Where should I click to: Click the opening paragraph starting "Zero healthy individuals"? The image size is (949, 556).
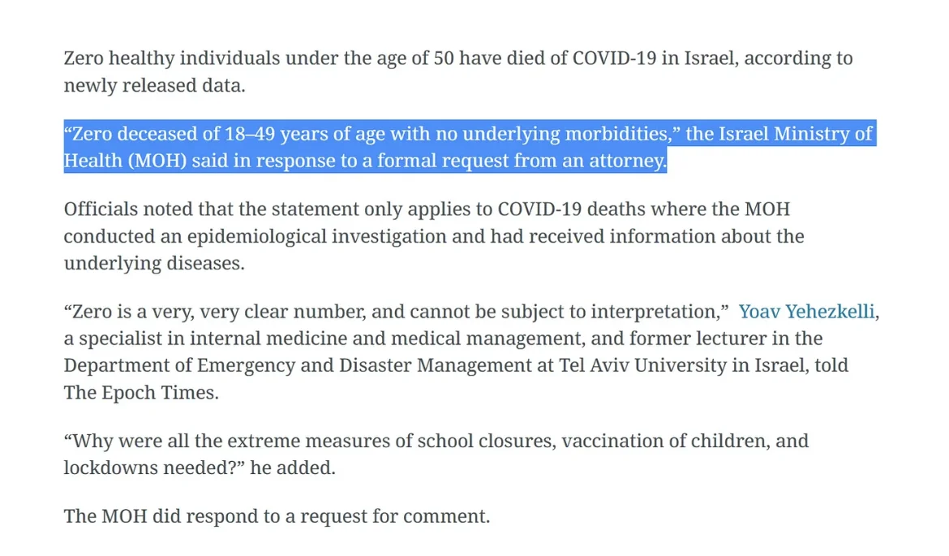(324, 58)
